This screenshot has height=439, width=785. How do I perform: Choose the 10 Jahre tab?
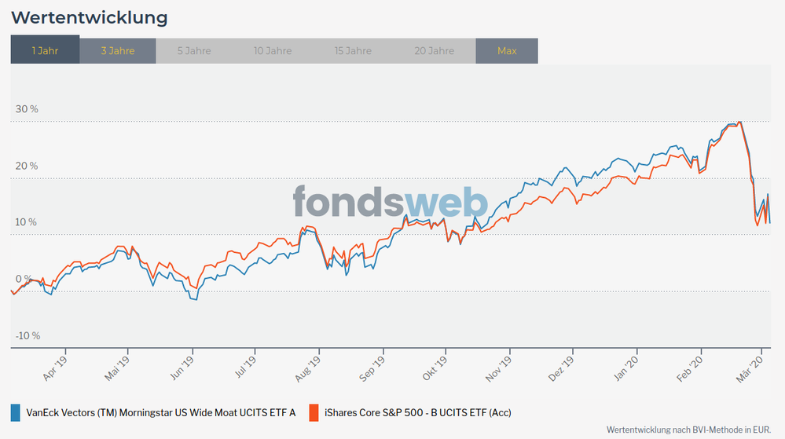coord(273,51)
